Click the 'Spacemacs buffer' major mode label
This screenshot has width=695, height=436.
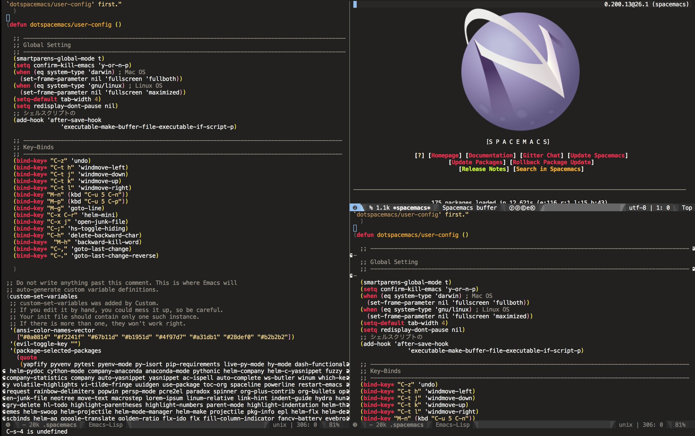point(469,208)
